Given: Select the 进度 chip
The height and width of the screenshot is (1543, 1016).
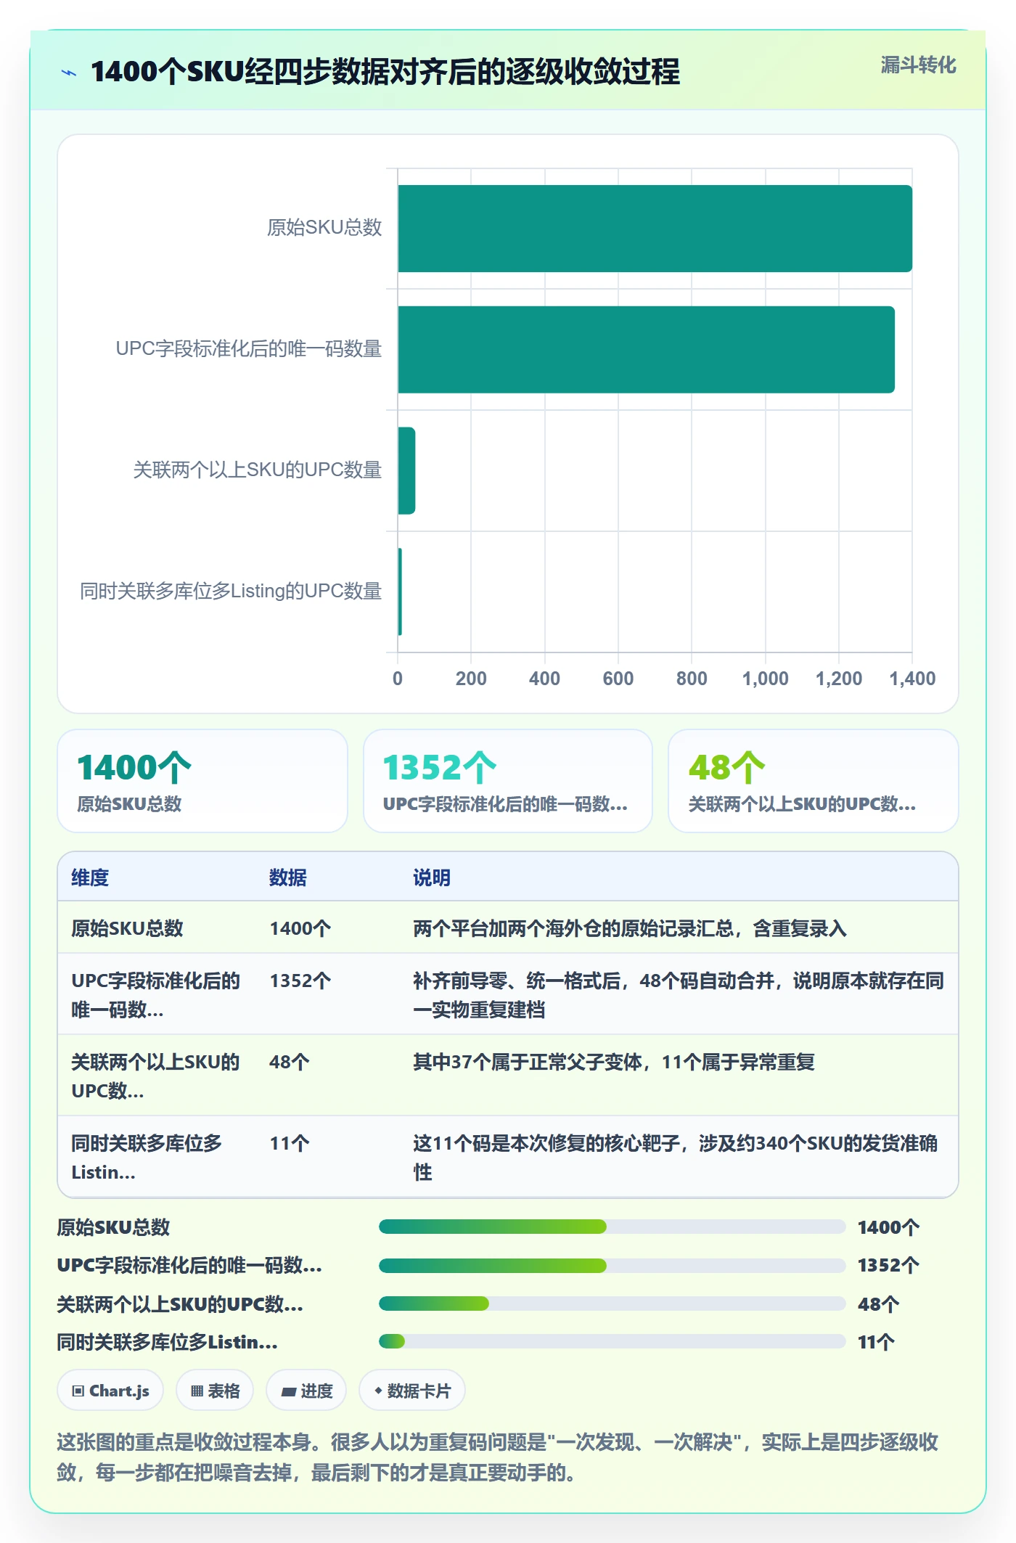Looking at the screenshot, I should click(306, 1391).
